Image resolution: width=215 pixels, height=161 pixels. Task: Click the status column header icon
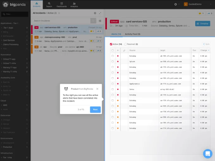118,50
